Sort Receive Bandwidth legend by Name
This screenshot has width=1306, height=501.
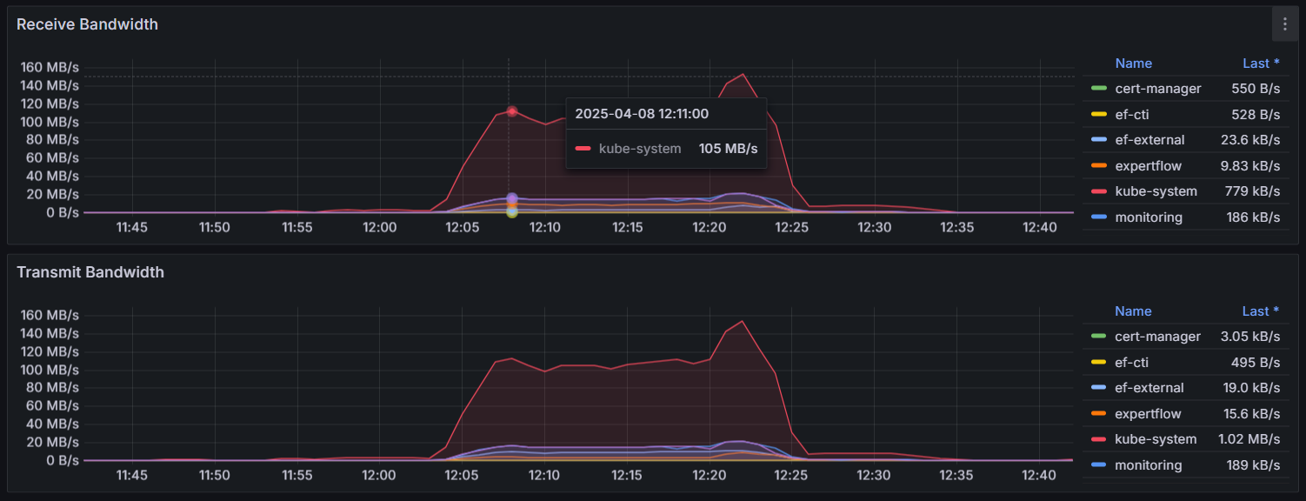(x=1133, y=63)
